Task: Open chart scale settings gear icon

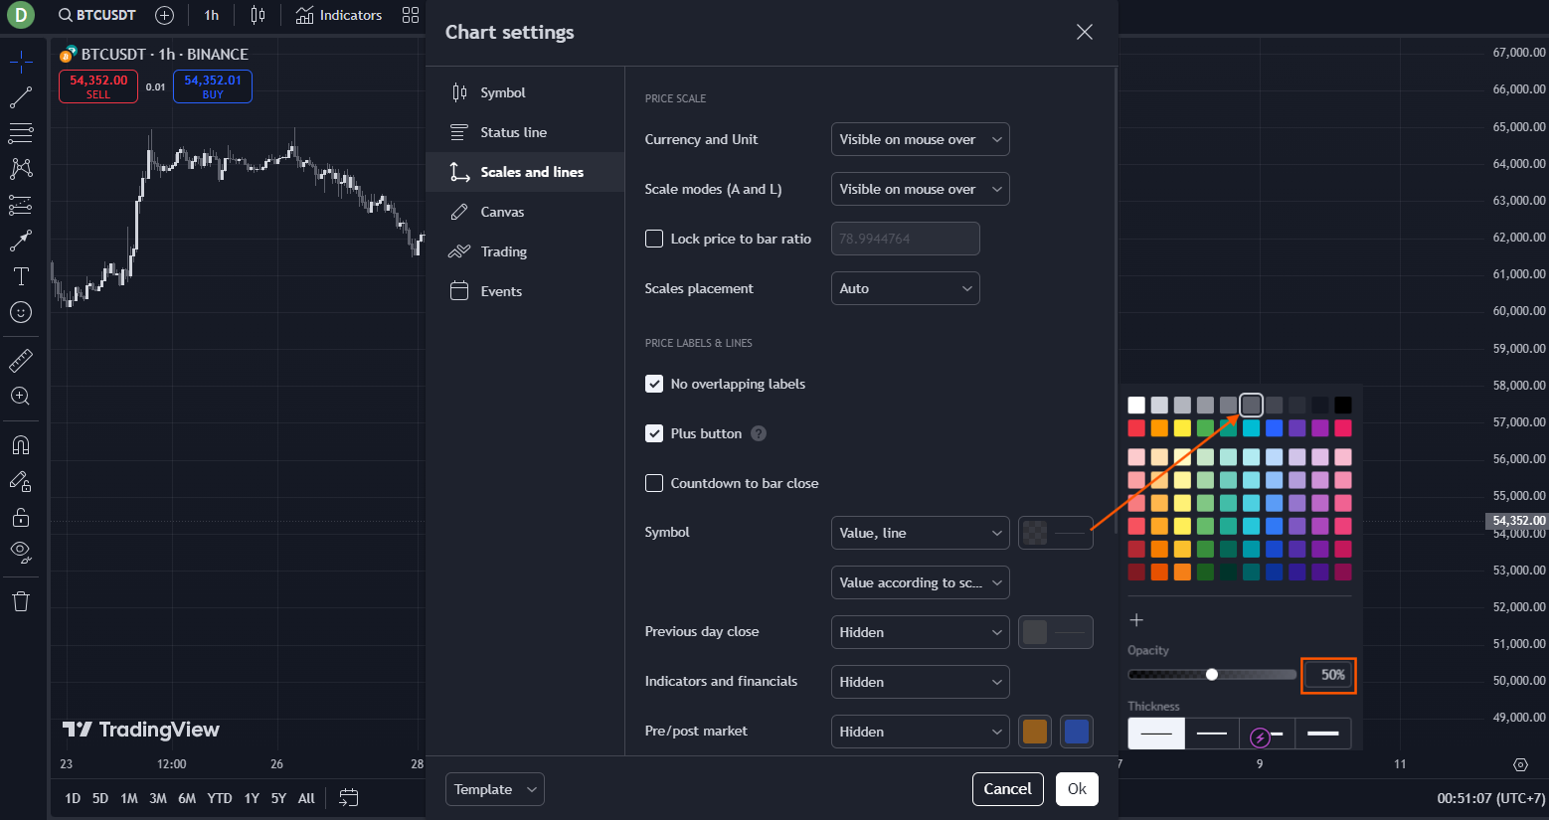Action: pos(1520,764)
